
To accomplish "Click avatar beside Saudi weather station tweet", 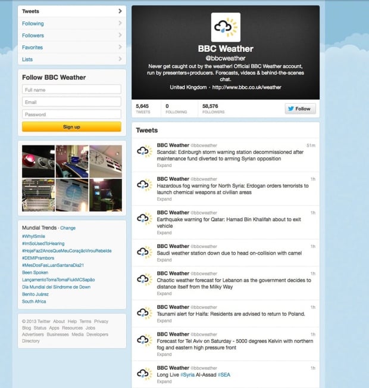I will point(145,252).
